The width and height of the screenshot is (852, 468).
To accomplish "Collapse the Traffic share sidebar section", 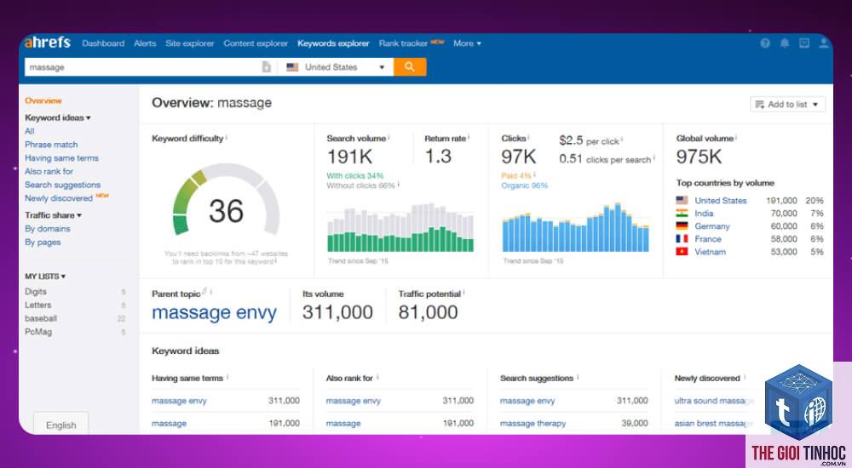I will [53, 215].
